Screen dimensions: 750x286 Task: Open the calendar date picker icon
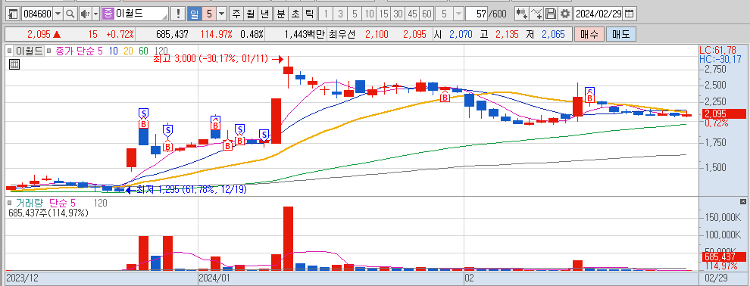tap(630, 14)
